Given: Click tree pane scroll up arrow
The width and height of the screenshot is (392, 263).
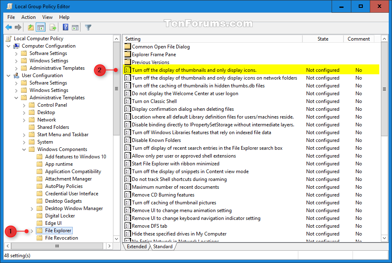Looking at the screenshot, I should pyautogui.click(x=116, y=39).
